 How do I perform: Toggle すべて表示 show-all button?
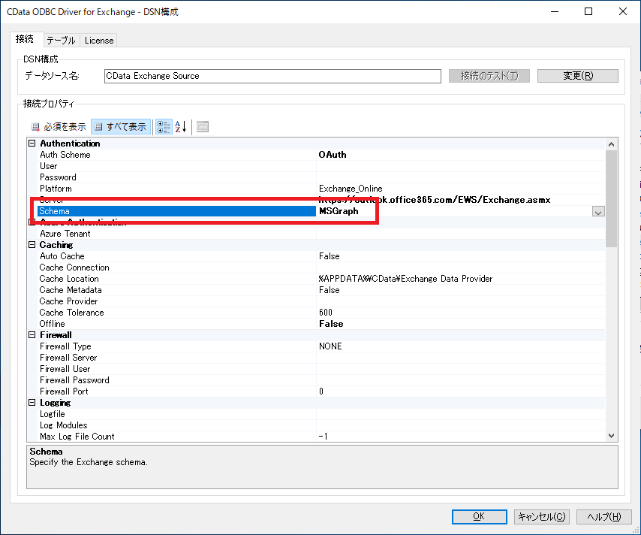click(x=121, y=127)
